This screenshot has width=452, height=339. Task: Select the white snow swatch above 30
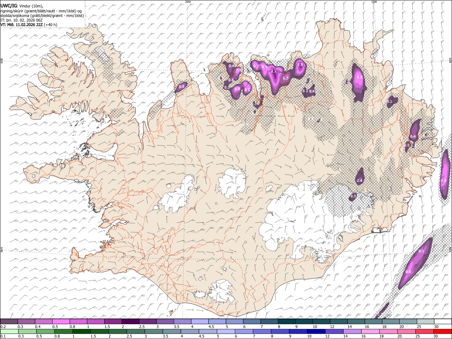(x=442, y=321)
